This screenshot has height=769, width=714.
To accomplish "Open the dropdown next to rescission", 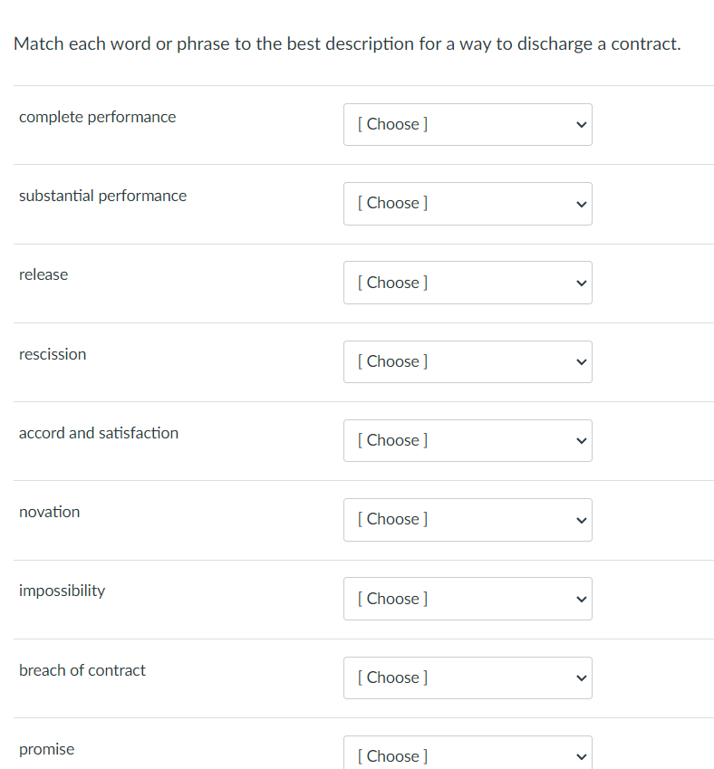I will click(468, 361).
